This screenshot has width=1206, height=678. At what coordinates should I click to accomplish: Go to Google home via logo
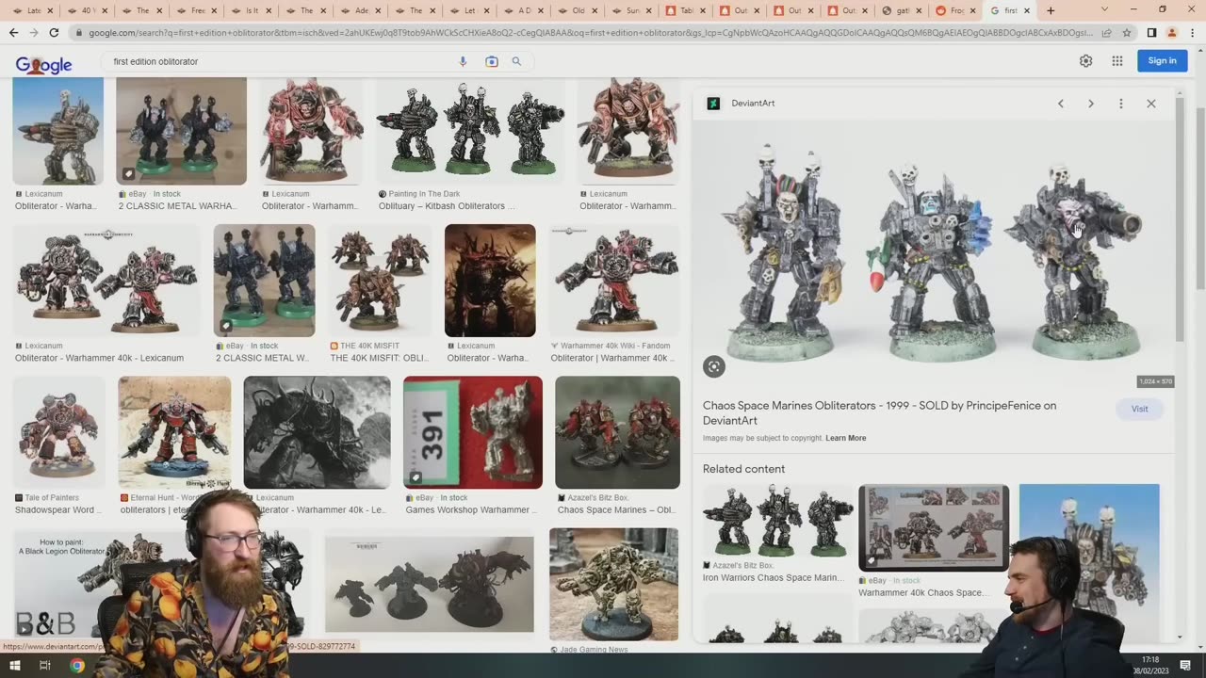coord(43,64)
